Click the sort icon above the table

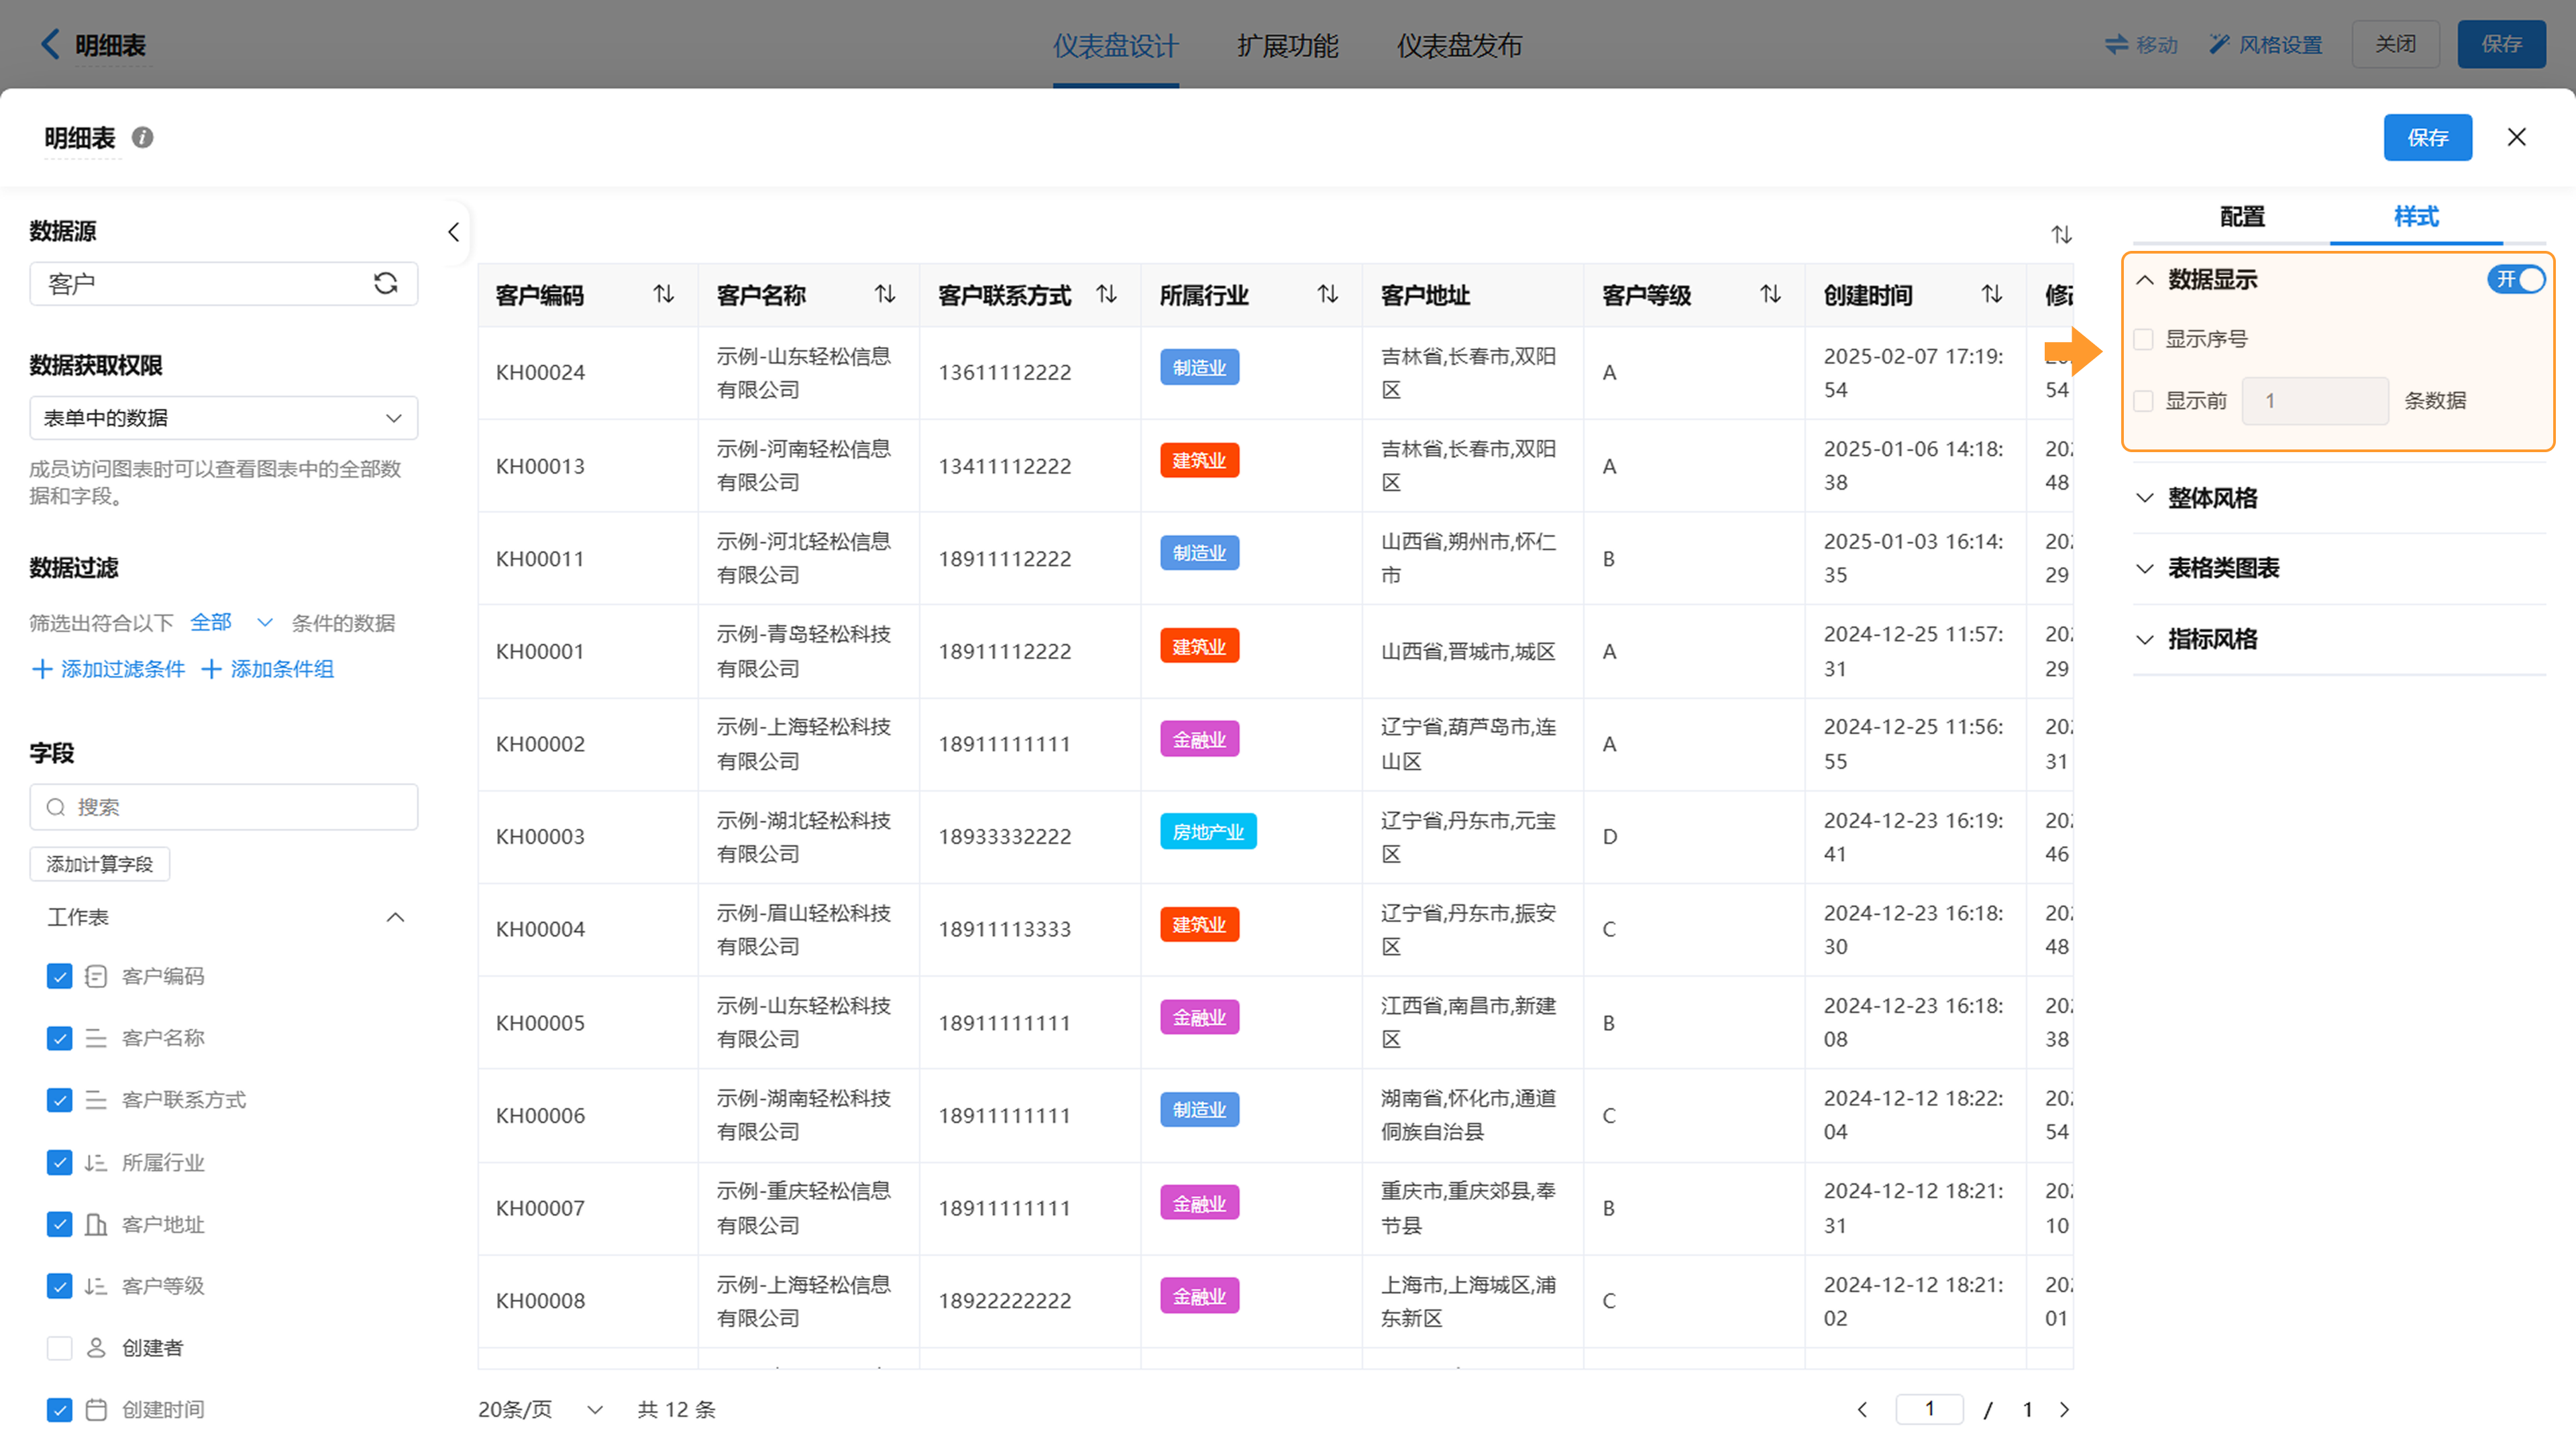pyautogui.click(x=2062, y=234)
